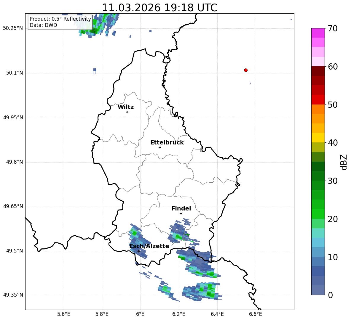Image resolution: width=351 pixels, height=320 pixels.
Task: Click the bright green colorbar segment at 20
Action: point(318,214)
